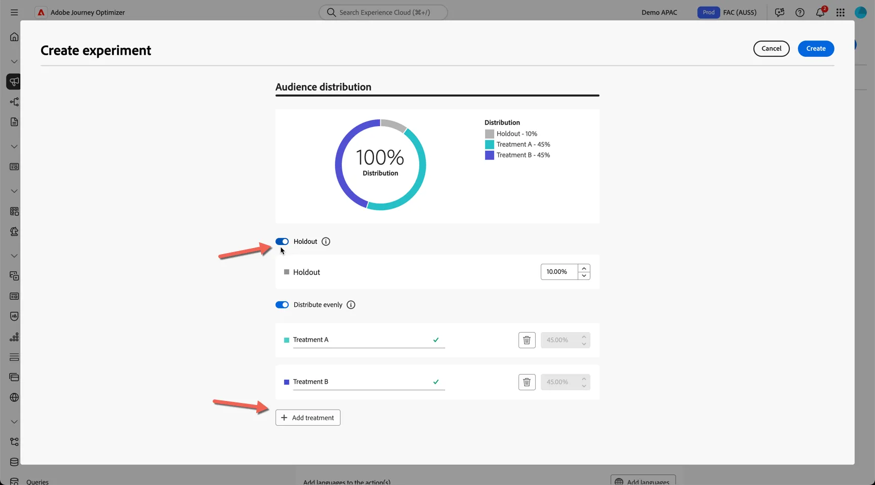The image size is (875, 485).
Task: Delete Treatment B with trash icon
Action: 527,382
